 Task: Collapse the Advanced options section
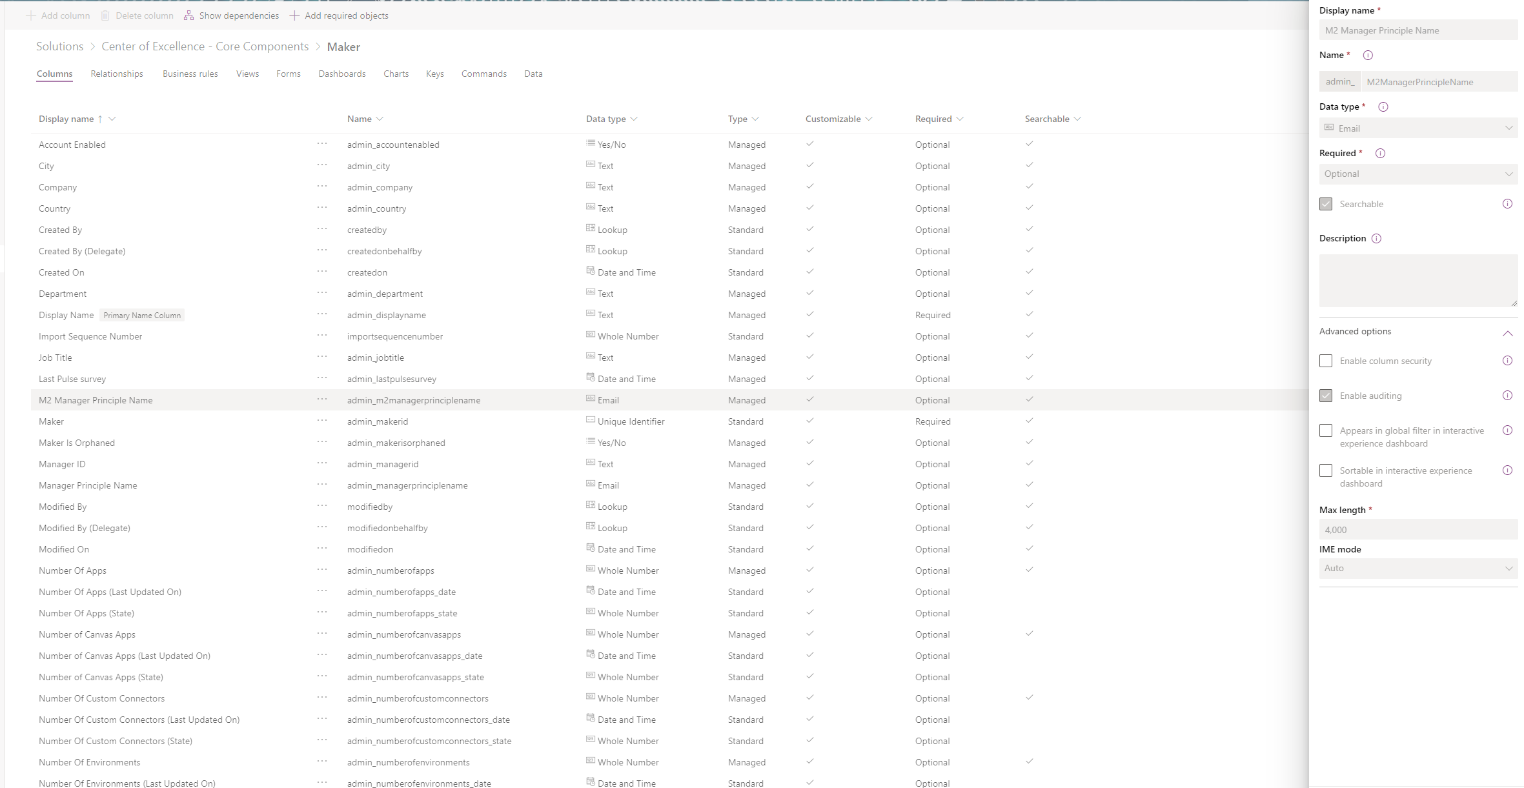[1508, 333]
